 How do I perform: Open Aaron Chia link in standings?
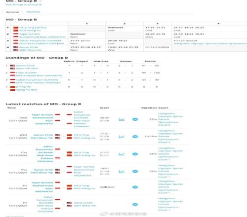coord(25,66)
